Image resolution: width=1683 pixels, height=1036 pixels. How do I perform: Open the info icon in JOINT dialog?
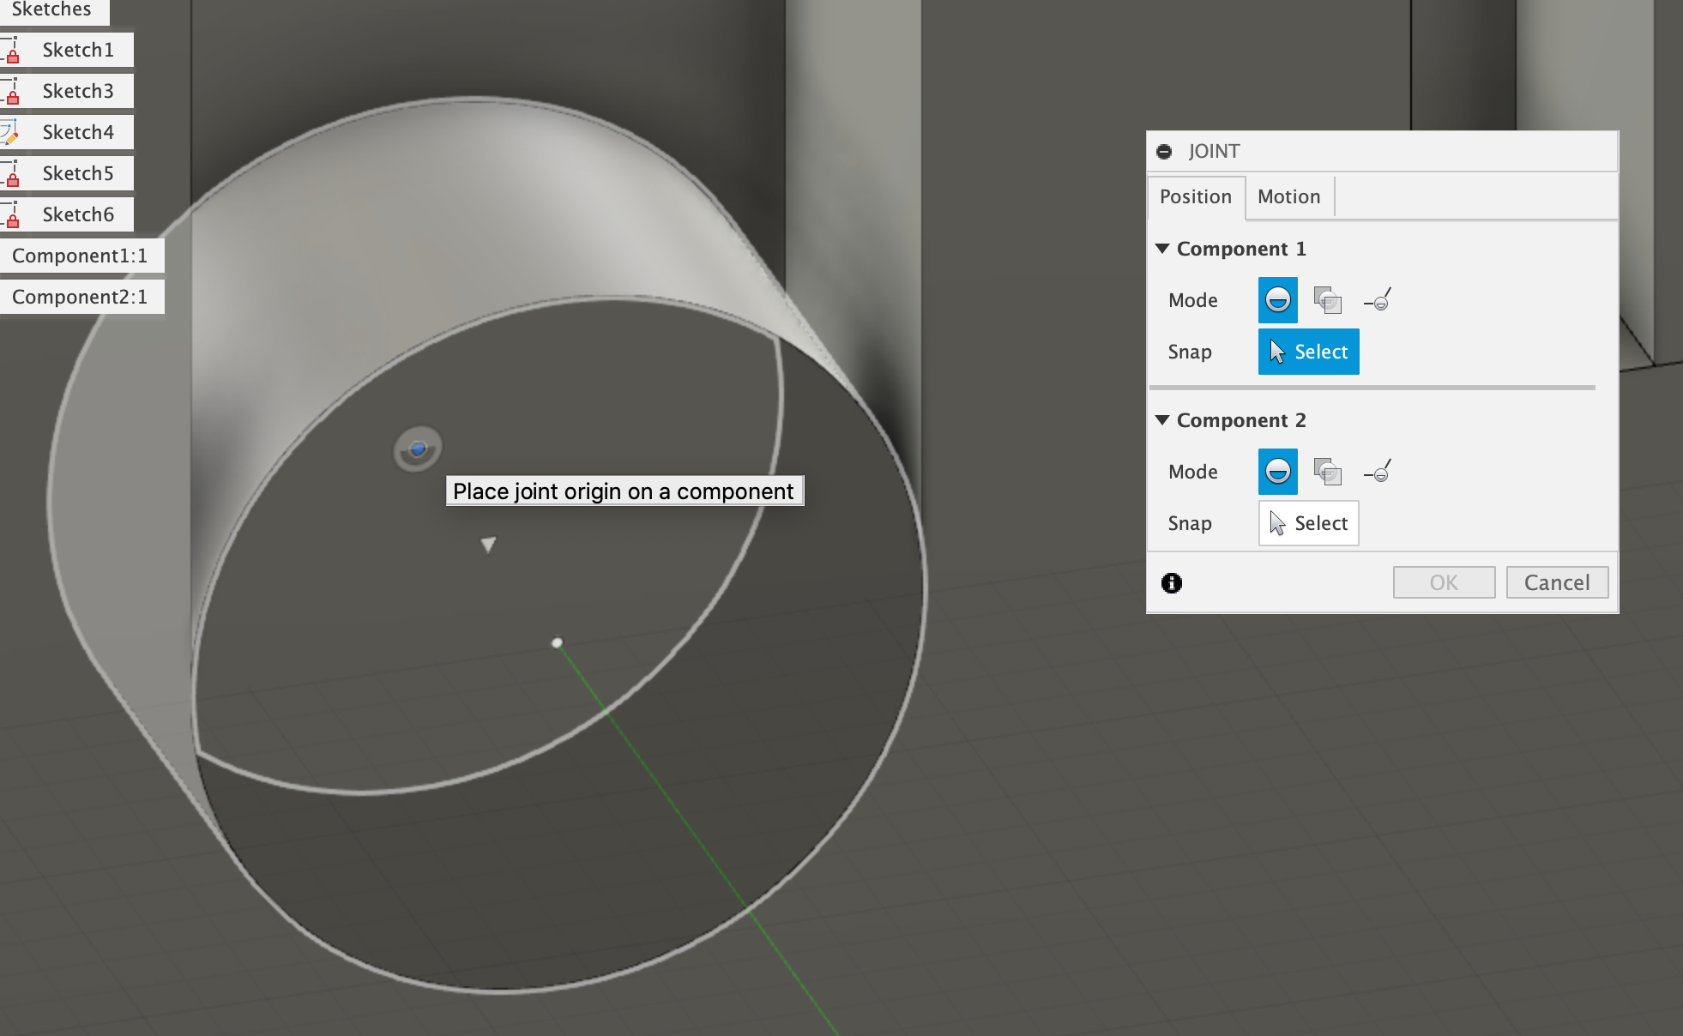coord(1172,583)
